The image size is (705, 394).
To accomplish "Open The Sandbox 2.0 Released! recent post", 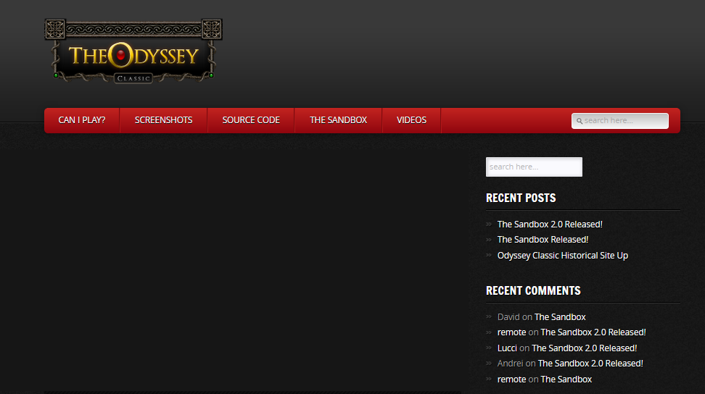I will pos(550,225).
